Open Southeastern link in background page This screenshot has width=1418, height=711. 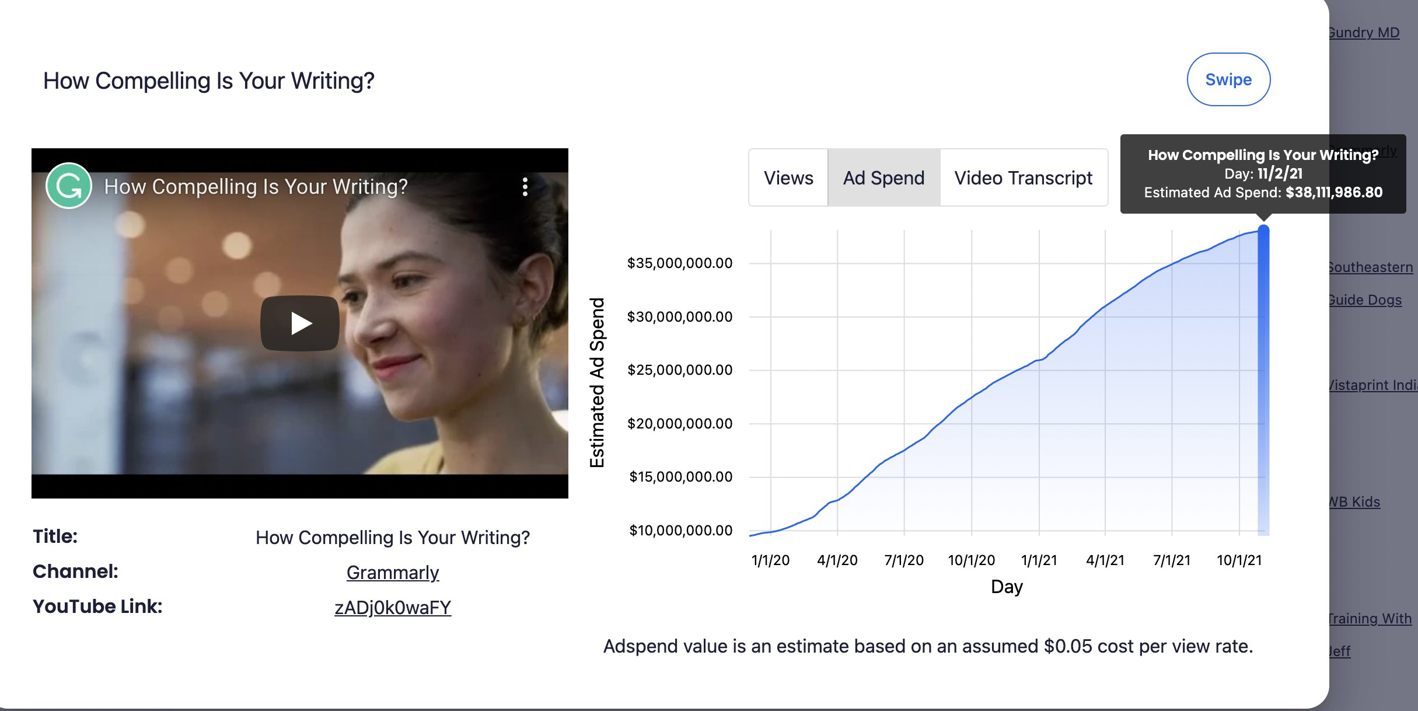click(1371, 267)
